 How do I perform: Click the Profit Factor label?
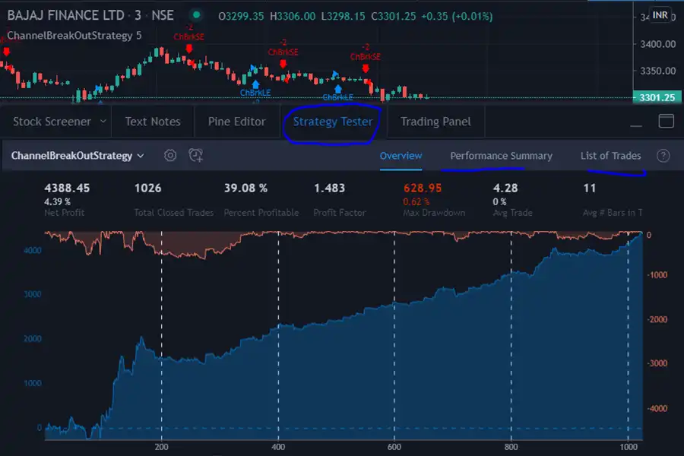(340, 213)
